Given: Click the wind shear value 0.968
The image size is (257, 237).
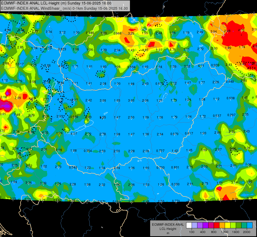Looking at the screenshot, I should [117, 33].
